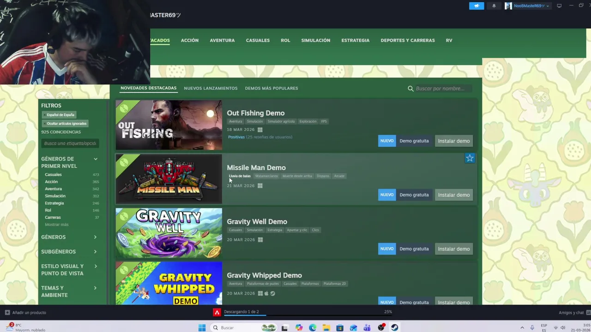Expand the Géneros filter section
Viewport: 591px width, 332px height.
click(69, 237)
